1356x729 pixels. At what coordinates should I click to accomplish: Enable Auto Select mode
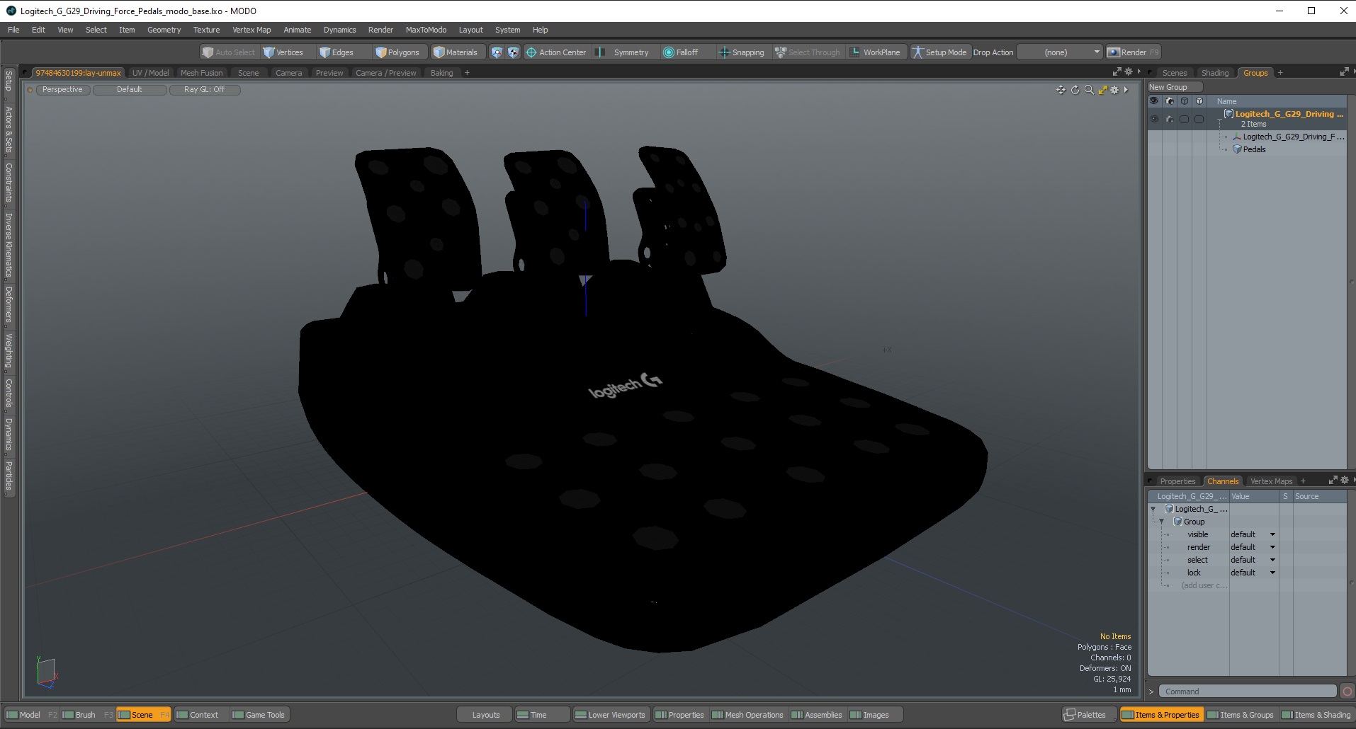228,52
